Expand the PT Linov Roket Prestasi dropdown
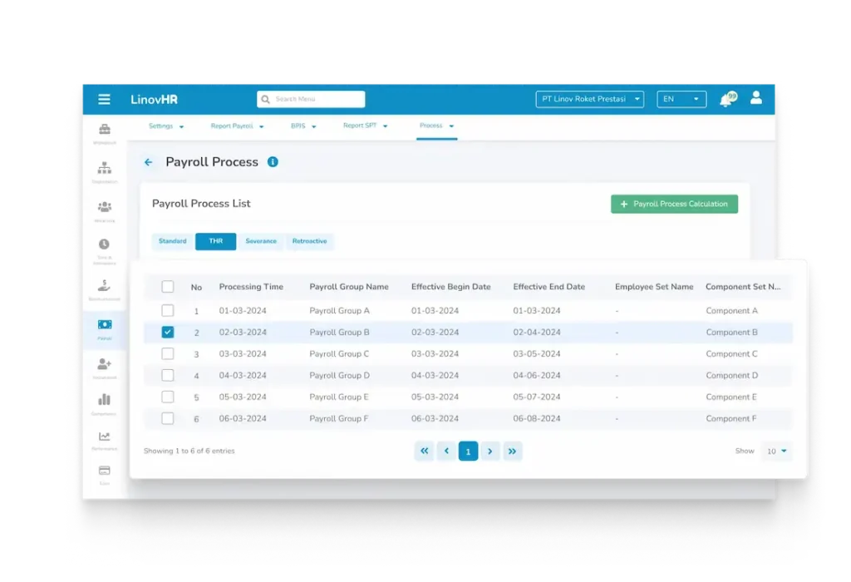The width and height of the screenshot is (851, 582). 590,99
